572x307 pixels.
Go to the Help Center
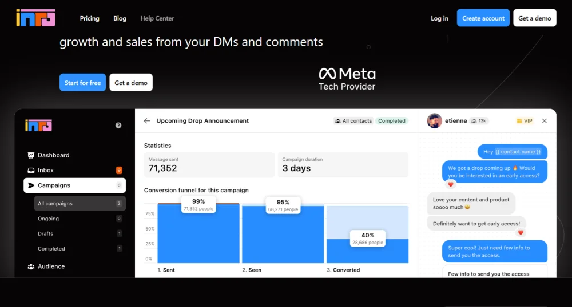157,18
